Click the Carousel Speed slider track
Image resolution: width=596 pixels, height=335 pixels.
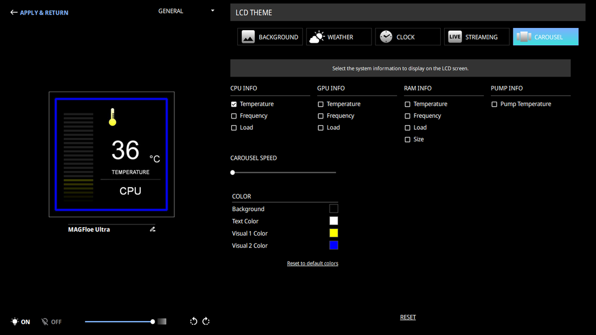pos(283,173)
